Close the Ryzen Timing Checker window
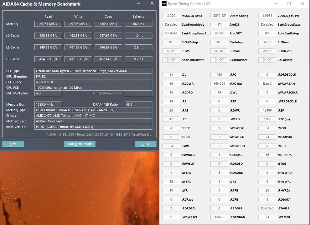310x225 pixels. (x=302, y=4)
